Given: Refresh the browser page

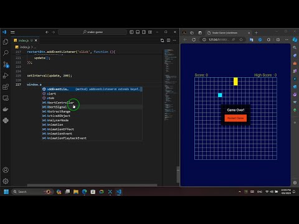Looking at the screenshot, I should point(194,40).
